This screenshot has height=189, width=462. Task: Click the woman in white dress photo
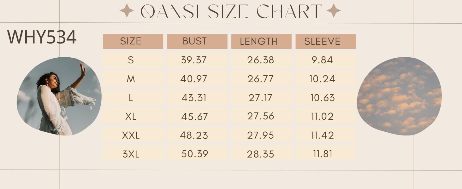pos(59,96)
